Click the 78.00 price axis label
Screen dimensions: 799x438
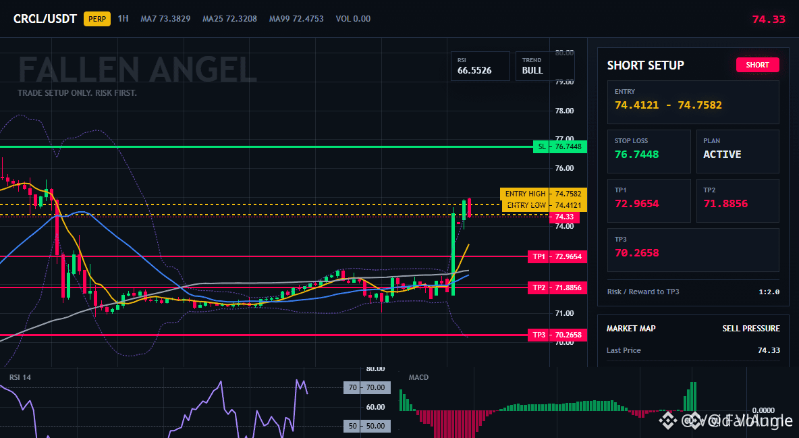click(x=564, y=111)
